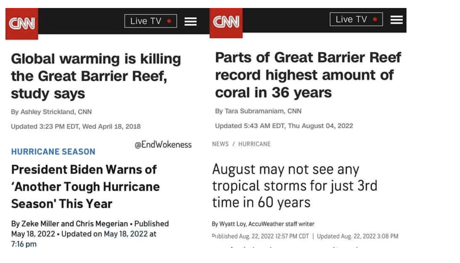Image resolution: width=460 pixels, height=263 pixels.
Task: Click red dot in right Live TV
Action: click(375, 19)
